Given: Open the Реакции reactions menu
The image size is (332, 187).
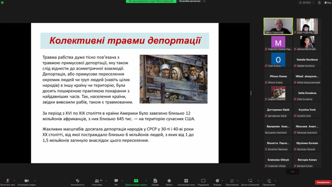Looking at the screenshot, I should pos(217,181).
